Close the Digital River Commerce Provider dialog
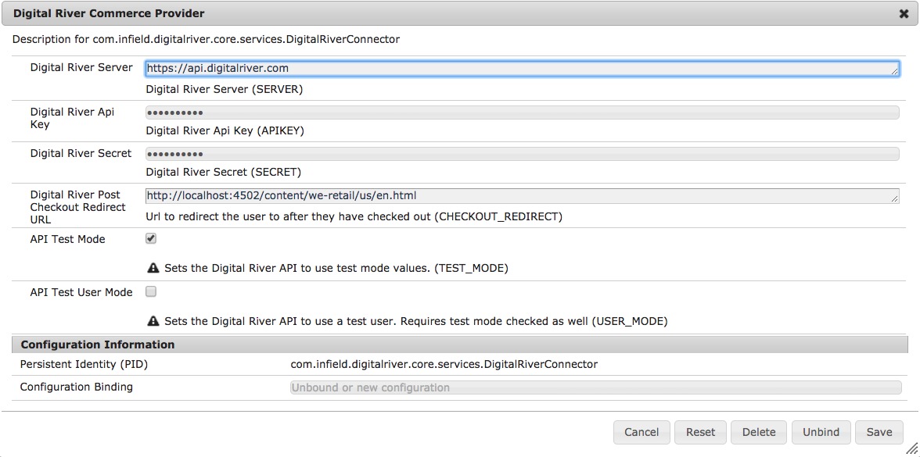 (904, 13)
